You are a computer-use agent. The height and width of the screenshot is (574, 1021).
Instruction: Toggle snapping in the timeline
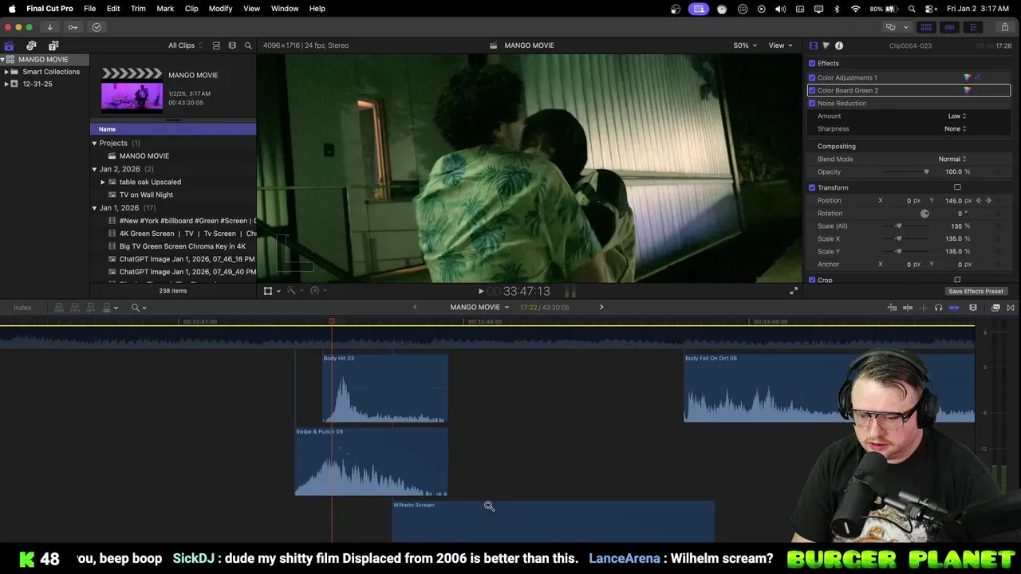pos(954,308)
